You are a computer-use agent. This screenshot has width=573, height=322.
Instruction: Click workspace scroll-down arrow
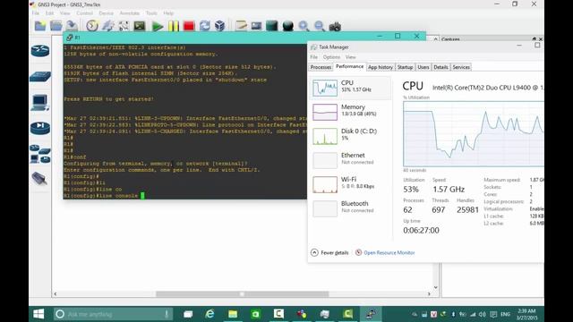coord(436,288)
